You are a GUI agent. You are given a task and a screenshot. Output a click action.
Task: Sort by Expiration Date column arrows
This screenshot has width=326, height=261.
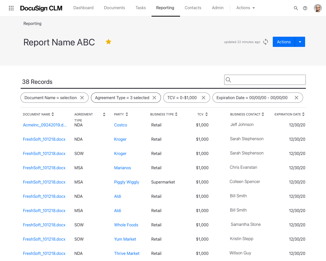[x=303, y=114]
